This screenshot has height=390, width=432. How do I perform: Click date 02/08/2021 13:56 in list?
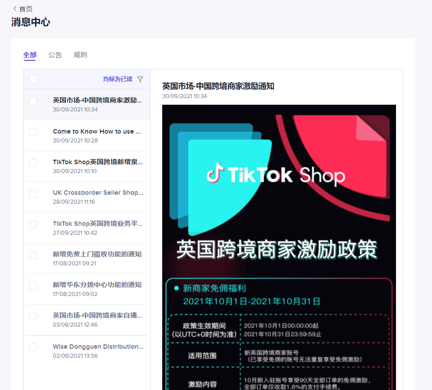(x=75, y=356)
